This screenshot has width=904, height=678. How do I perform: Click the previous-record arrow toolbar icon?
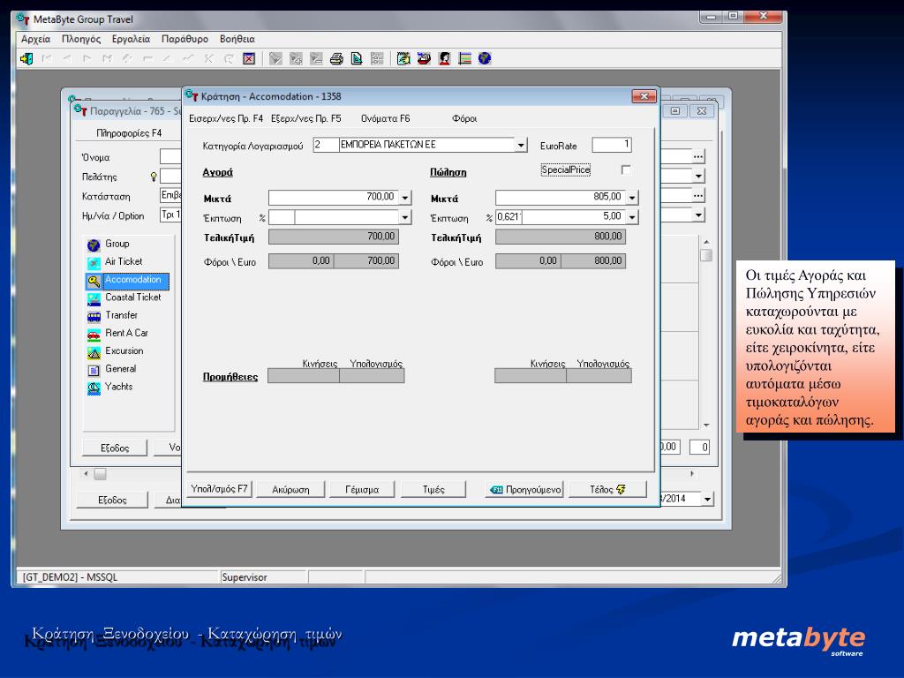pyautogui.click(x=67, y=58)
